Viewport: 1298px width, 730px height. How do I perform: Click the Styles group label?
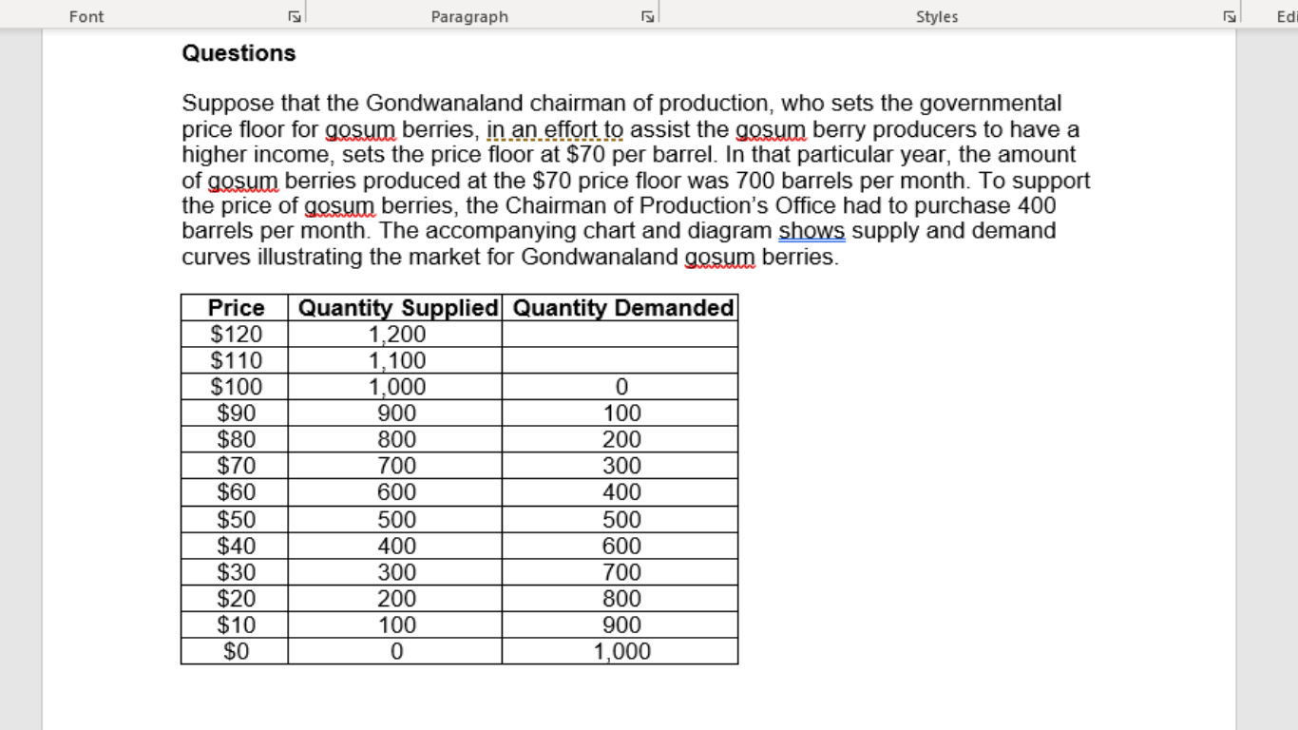pos(936,16)
